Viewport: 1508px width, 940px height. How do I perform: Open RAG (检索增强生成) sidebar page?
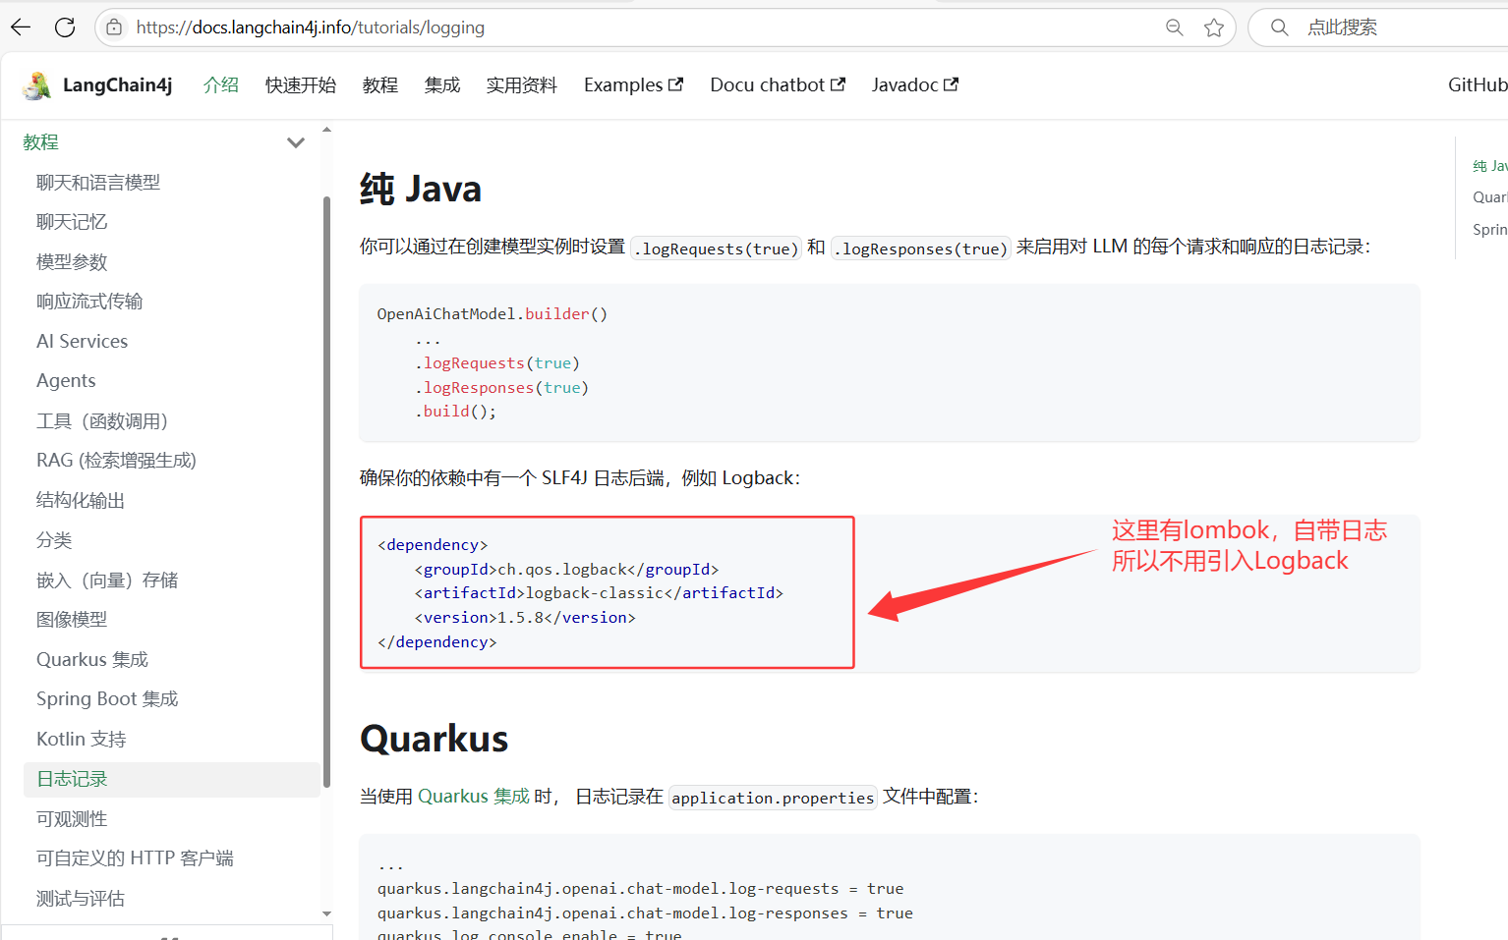point(116,461)
